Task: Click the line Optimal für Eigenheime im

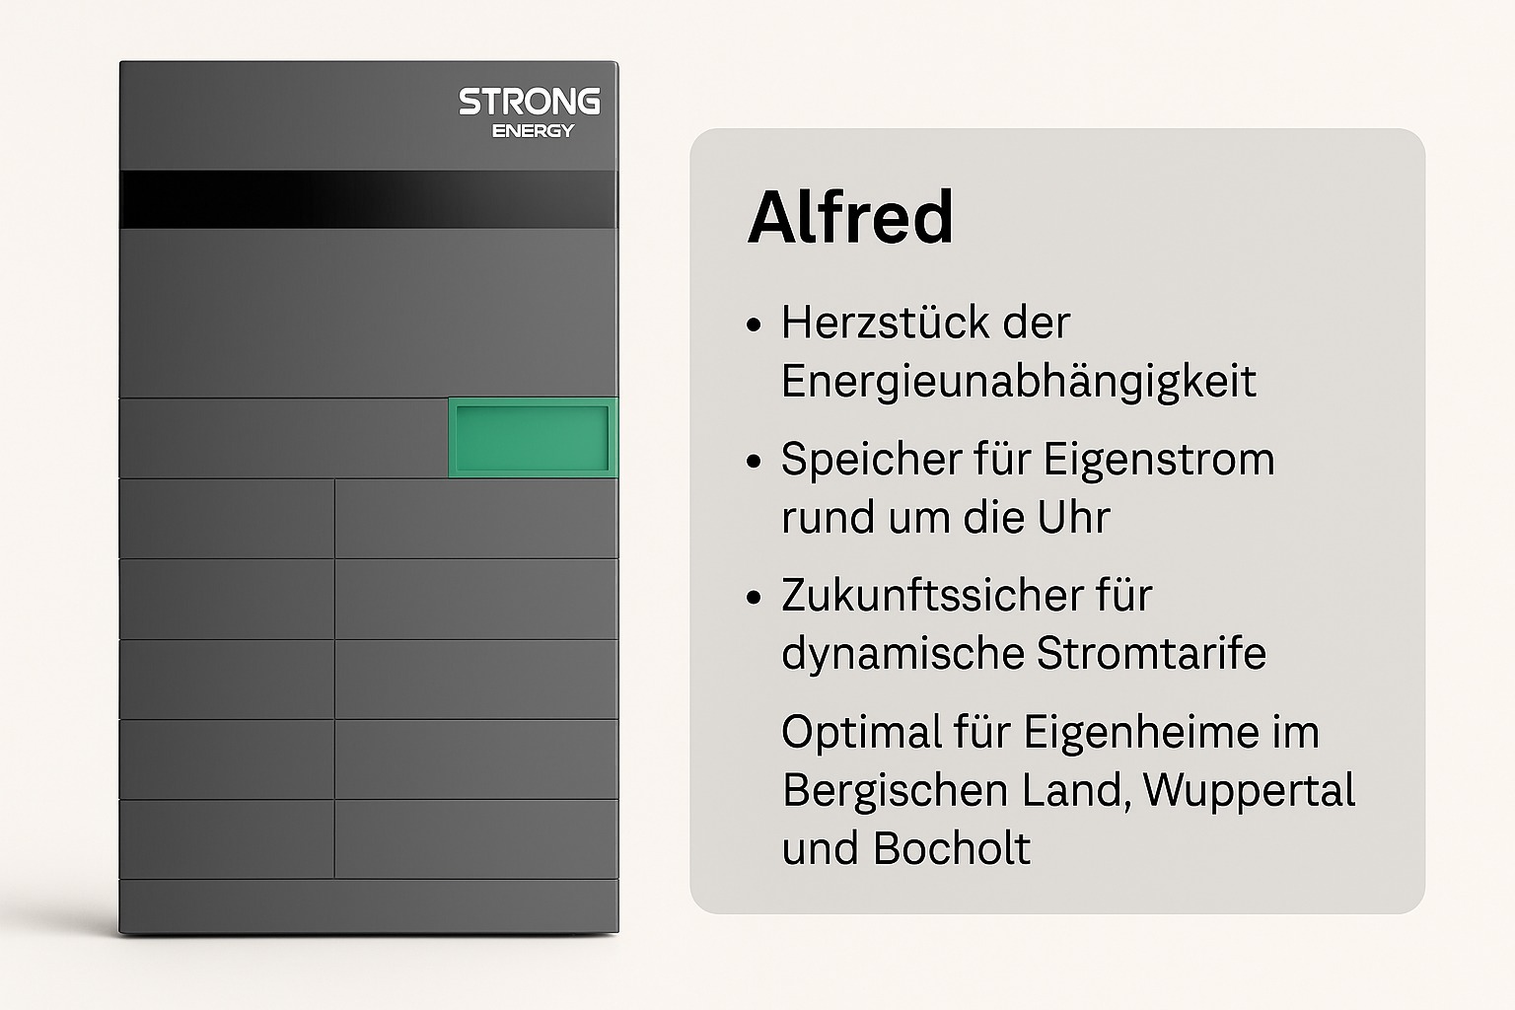Action: 1050,732
